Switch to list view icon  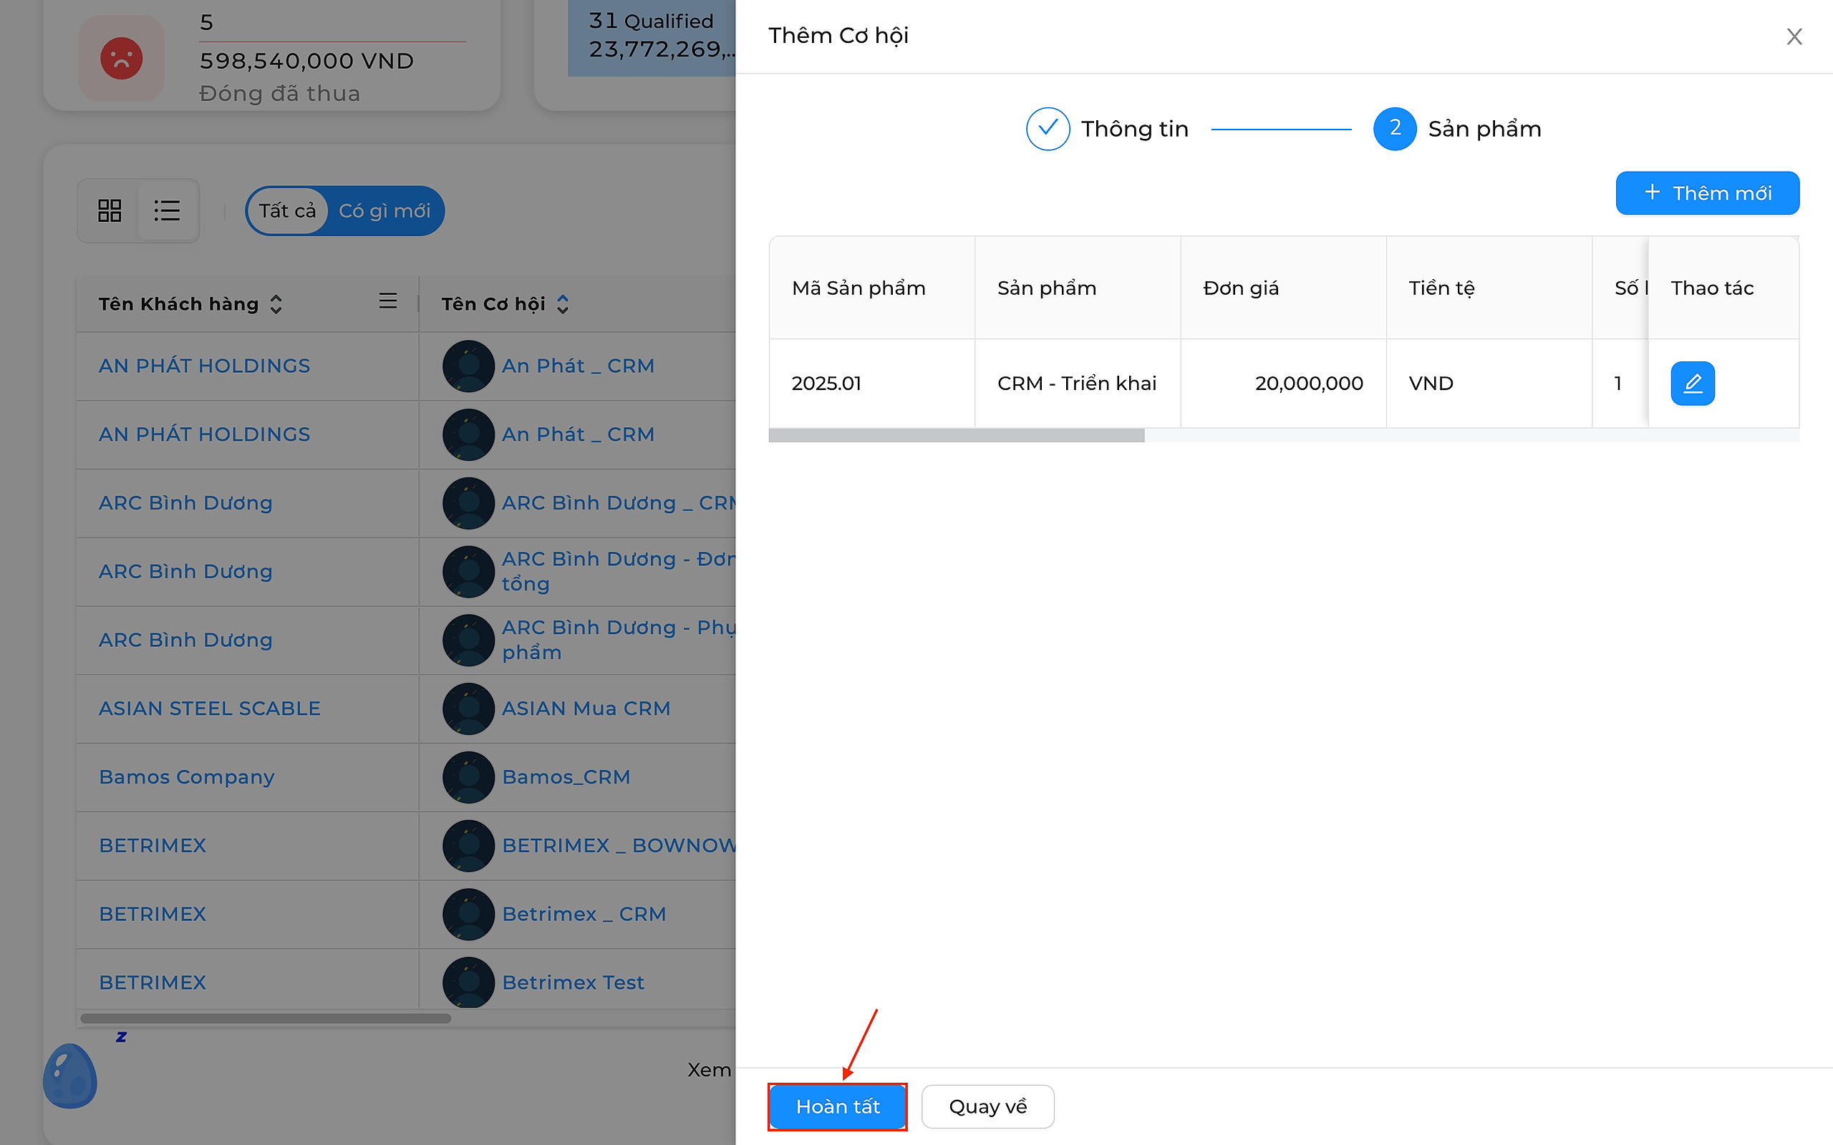[167, 210]
